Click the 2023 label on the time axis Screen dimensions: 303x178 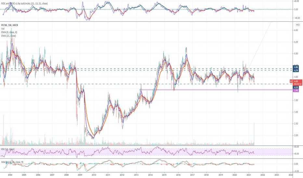pos(277,175)
